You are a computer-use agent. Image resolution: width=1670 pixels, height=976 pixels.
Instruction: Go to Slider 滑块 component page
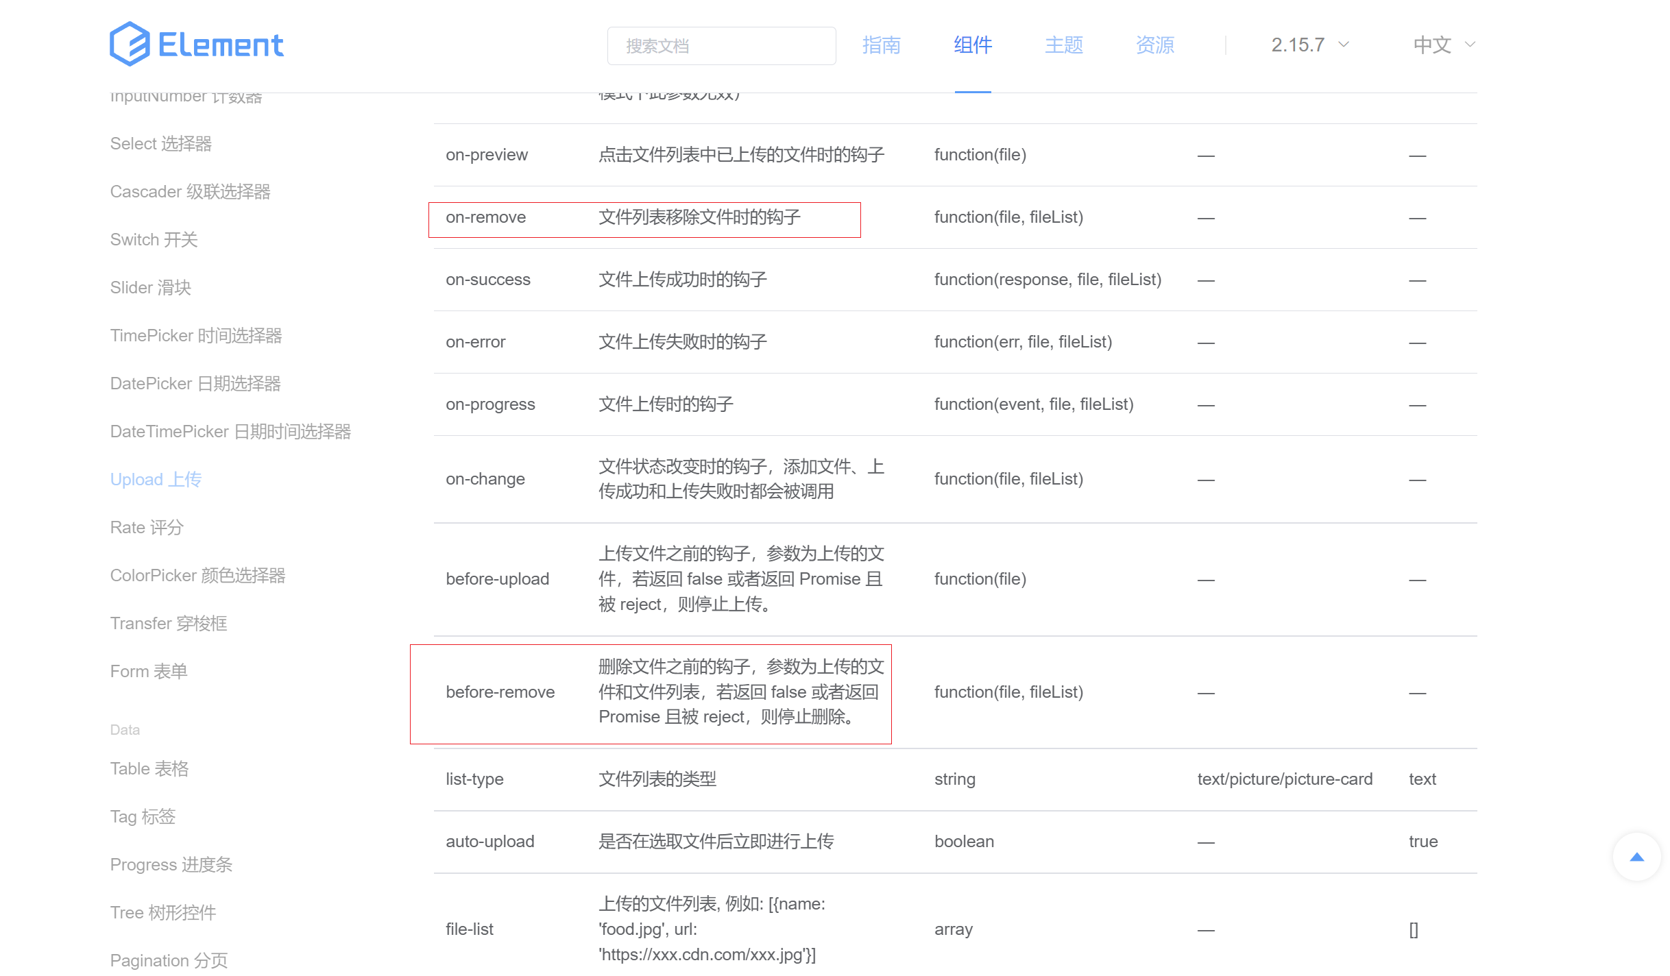[151, 288]
